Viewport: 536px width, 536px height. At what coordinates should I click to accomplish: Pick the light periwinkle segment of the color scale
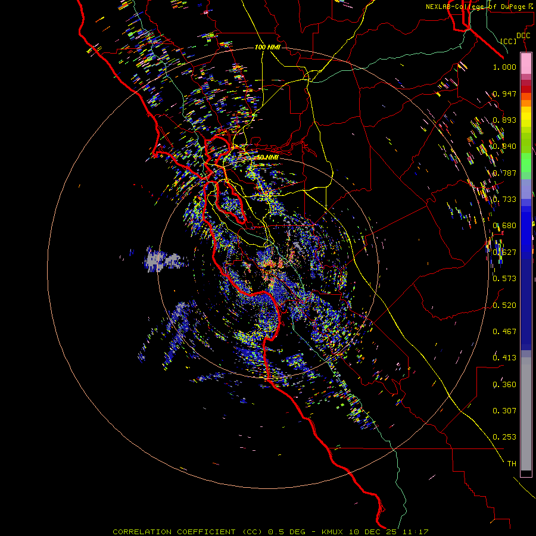point(526,189)
